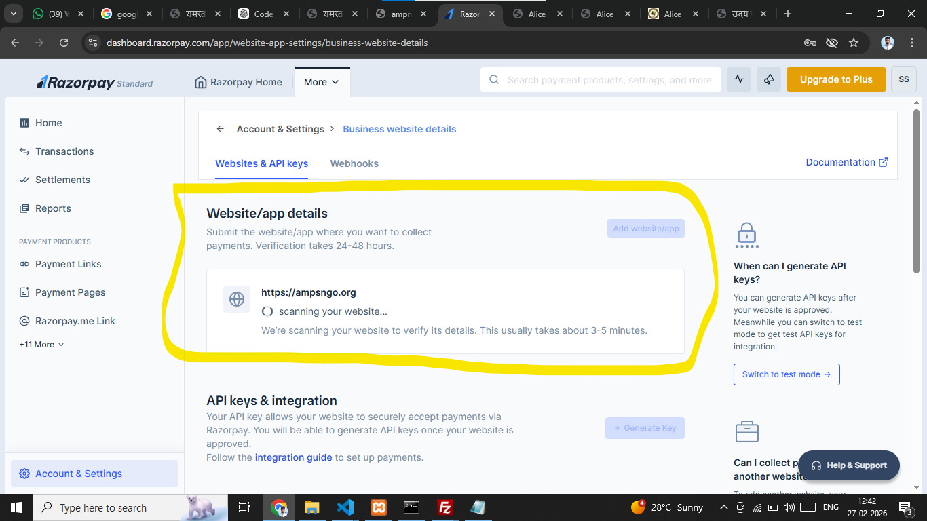Open the Windows notification center
This screenshot has height=521, width=927.
click(905, 507)
